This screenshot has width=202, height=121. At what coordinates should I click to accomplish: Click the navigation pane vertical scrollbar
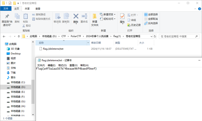click(x=33, y=92)
